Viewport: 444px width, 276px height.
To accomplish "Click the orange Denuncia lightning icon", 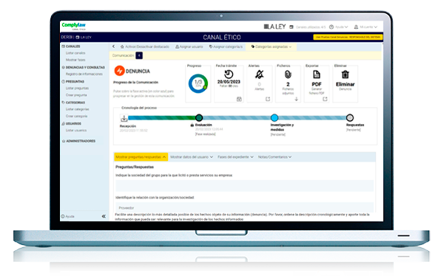I will pyautogui.click(x=119, y=71).
